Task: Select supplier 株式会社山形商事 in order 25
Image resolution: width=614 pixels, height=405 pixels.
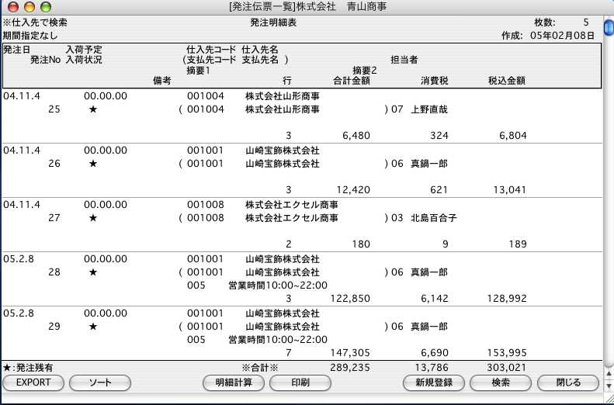Action: [283, 96]
